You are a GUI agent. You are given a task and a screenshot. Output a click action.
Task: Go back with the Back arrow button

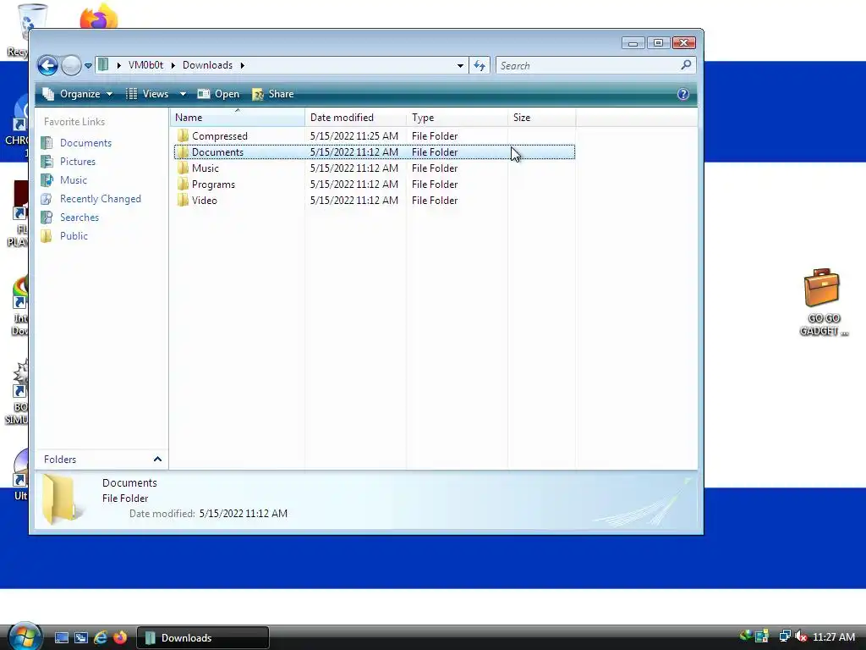[47, 65]
